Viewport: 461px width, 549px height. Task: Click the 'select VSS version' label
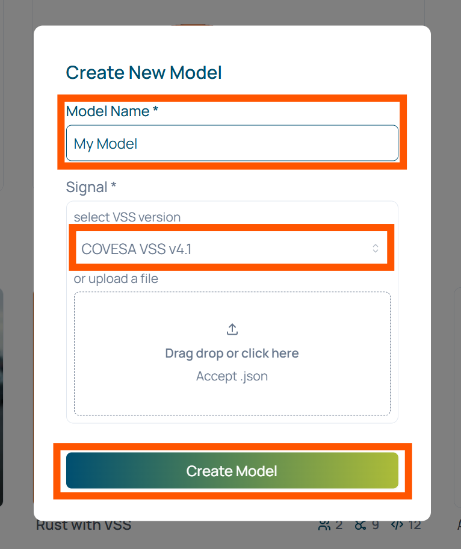127,217
